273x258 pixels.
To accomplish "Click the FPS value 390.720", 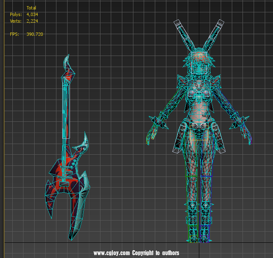I will click(35, 34).
